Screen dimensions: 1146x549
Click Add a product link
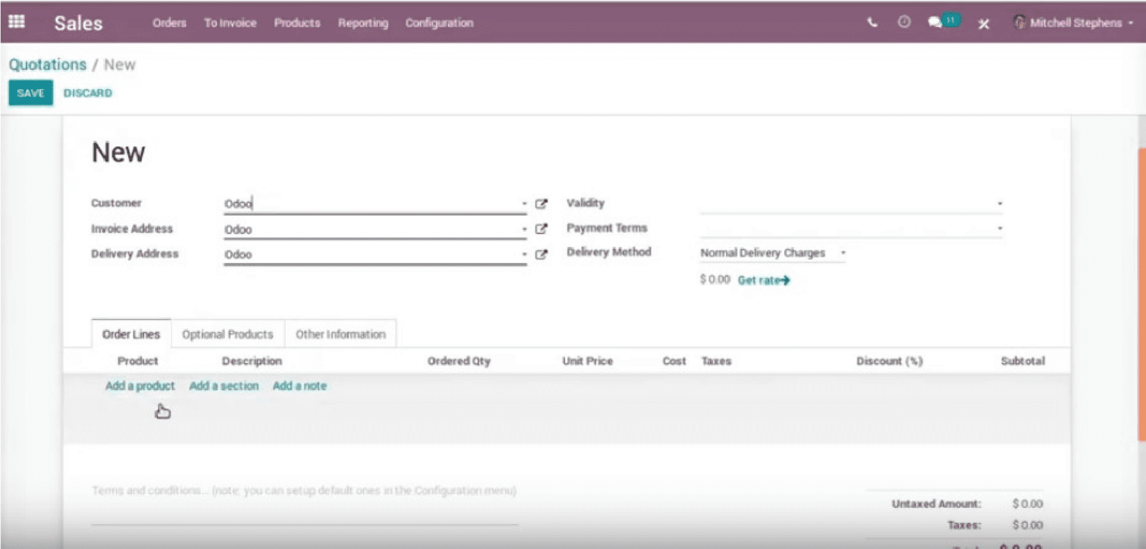[140, 386]
